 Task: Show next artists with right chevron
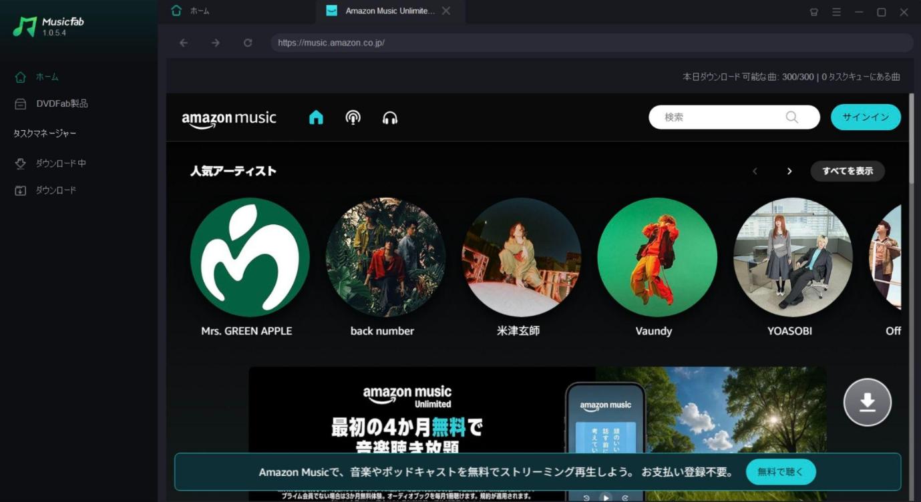tap(789, 171)
